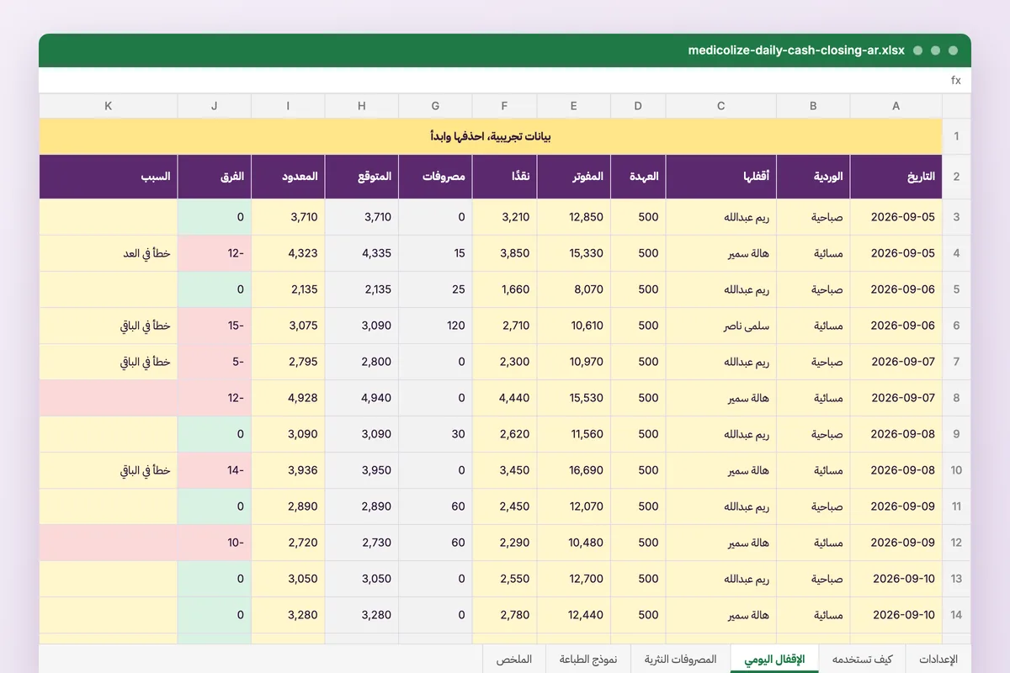This screenshot has width=1010, height=673.
Task: Select column K header
Action: 109,106
